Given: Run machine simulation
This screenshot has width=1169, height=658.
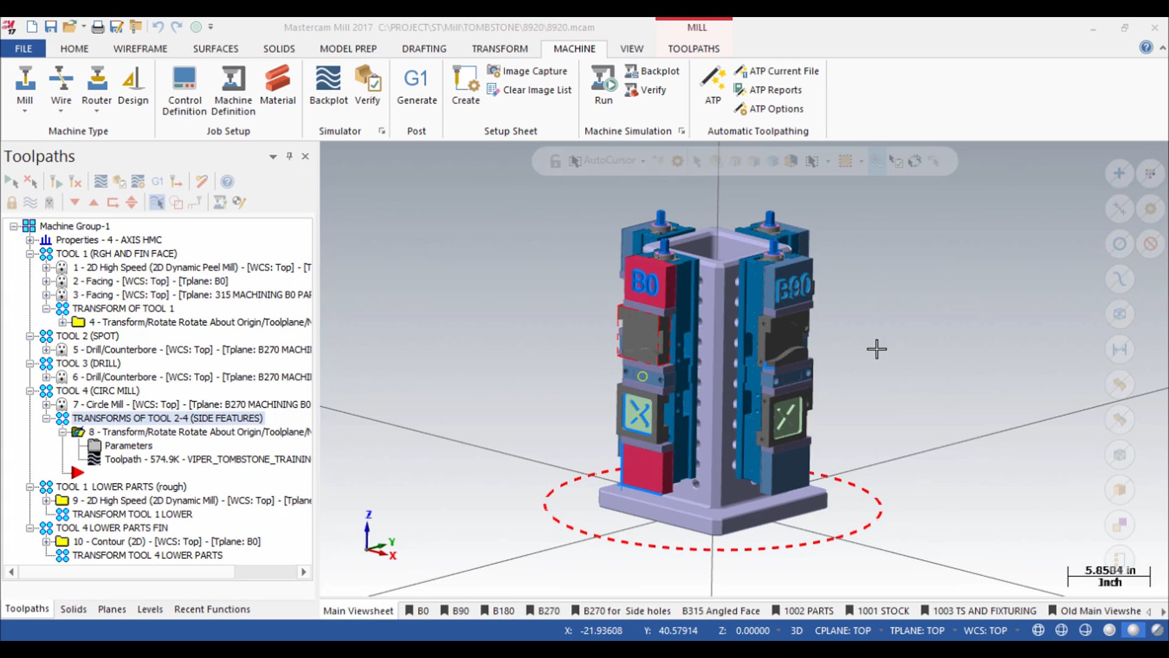Looking at the screenshot, I should pos(604,86).
